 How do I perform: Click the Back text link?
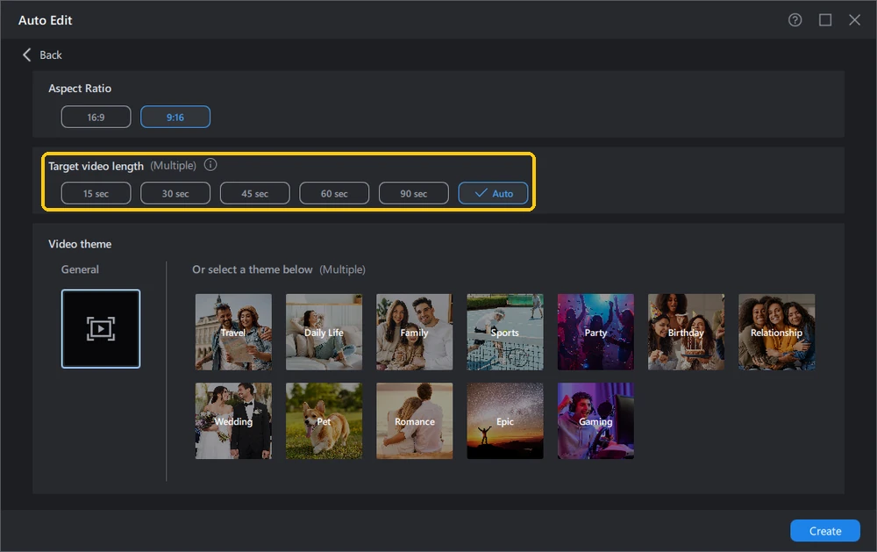click(x=50, y=55)
